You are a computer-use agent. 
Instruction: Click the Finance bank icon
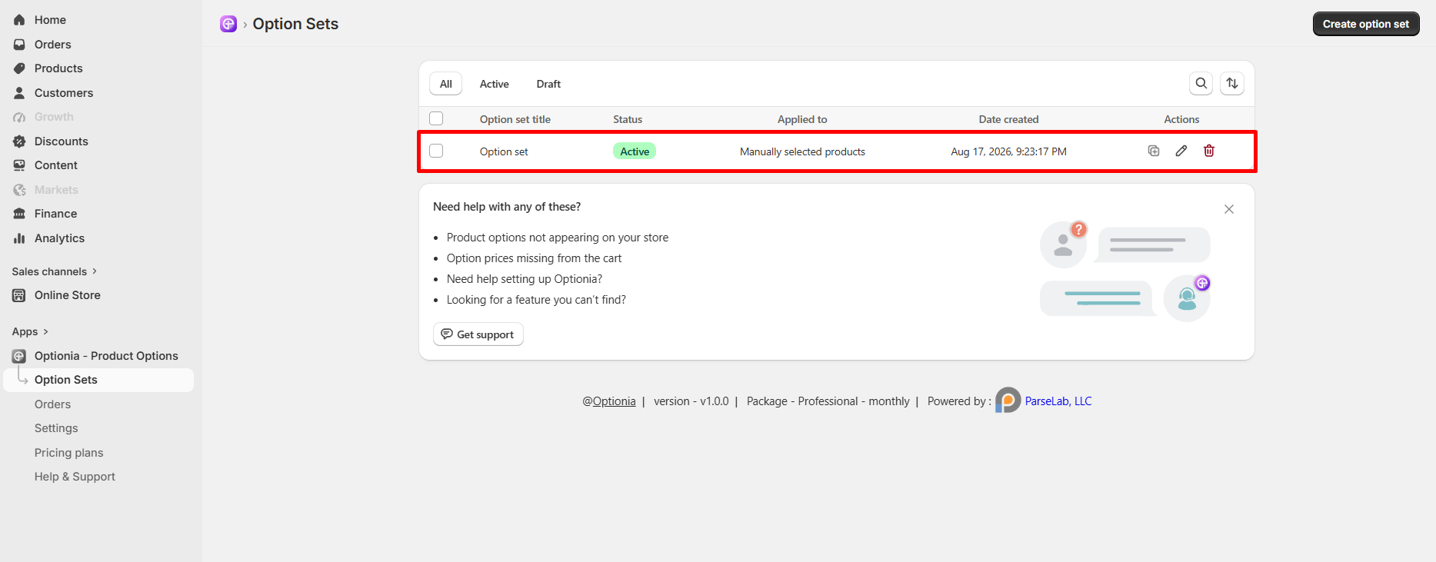(19, 214)
